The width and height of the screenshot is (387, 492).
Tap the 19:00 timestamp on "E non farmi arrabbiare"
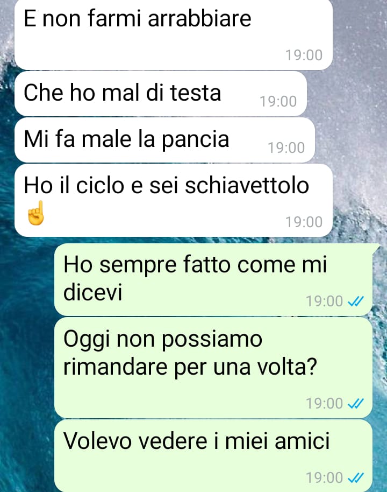point(304,55)
